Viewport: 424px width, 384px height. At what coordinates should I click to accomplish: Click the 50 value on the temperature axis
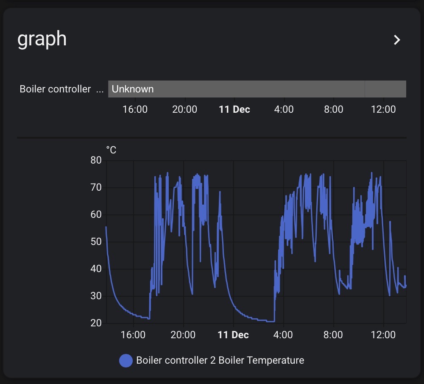tap(96, 242)
